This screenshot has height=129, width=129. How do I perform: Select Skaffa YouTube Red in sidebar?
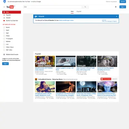[12, 21]
